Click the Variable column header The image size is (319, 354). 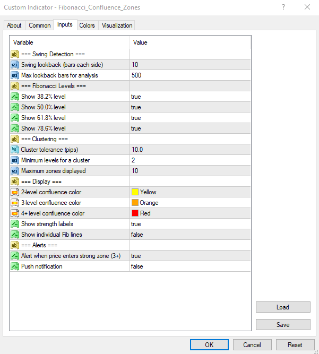pos(70,42)
